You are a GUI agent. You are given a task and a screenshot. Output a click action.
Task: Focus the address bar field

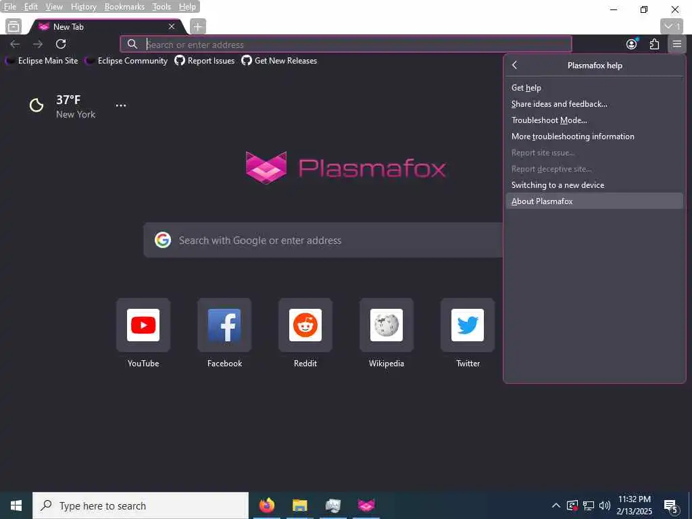point(346,44)
